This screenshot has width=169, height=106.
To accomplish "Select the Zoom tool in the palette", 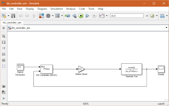I will point(4,36).
